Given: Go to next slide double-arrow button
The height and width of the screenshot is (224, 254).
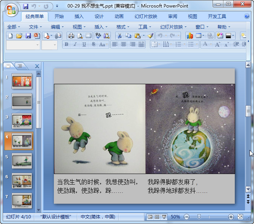Looking at the screenshot, I should click(x=248, y=202).
